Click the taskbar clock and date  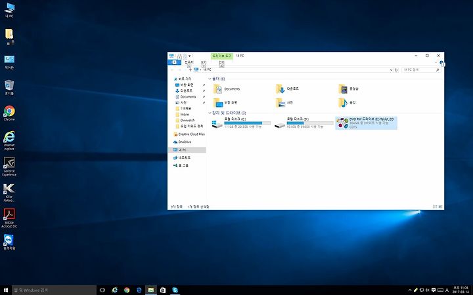461,290
